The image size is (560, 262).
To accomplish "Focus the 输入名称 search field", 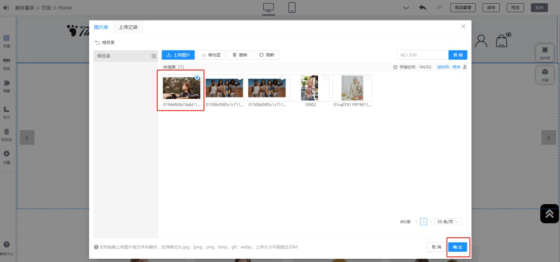I will point(423,55).
